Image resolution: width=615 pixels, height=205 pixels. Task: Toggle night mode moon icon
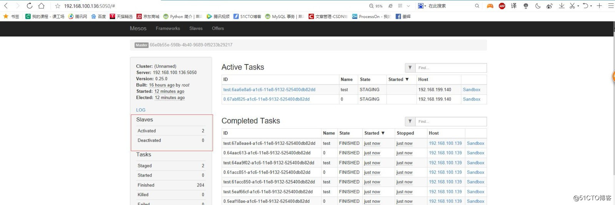tap(538, 6)
